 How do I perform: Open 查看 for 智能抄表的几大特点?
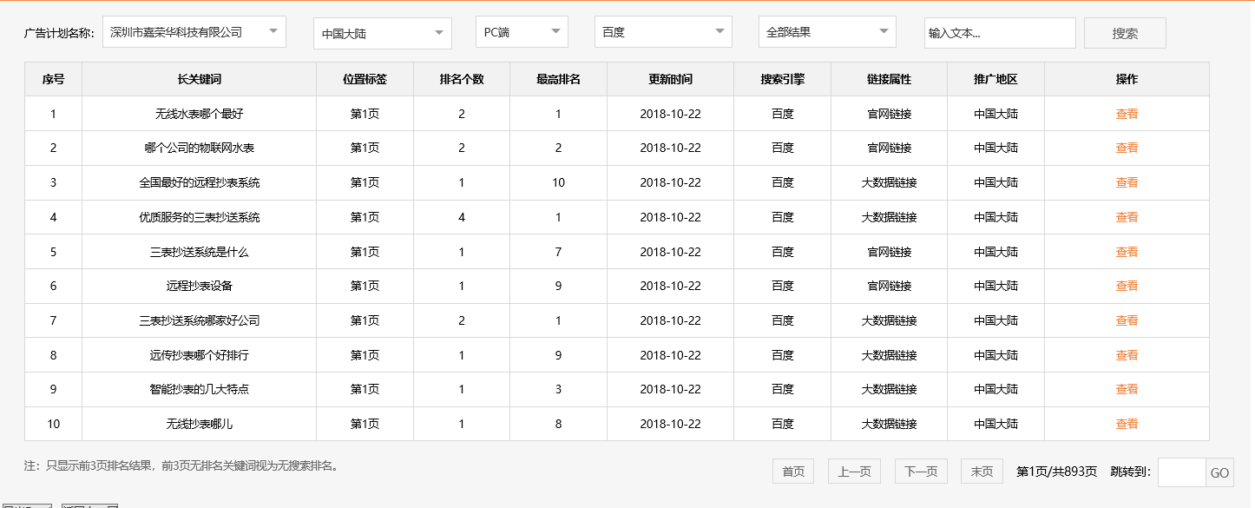pos(1126,389)
